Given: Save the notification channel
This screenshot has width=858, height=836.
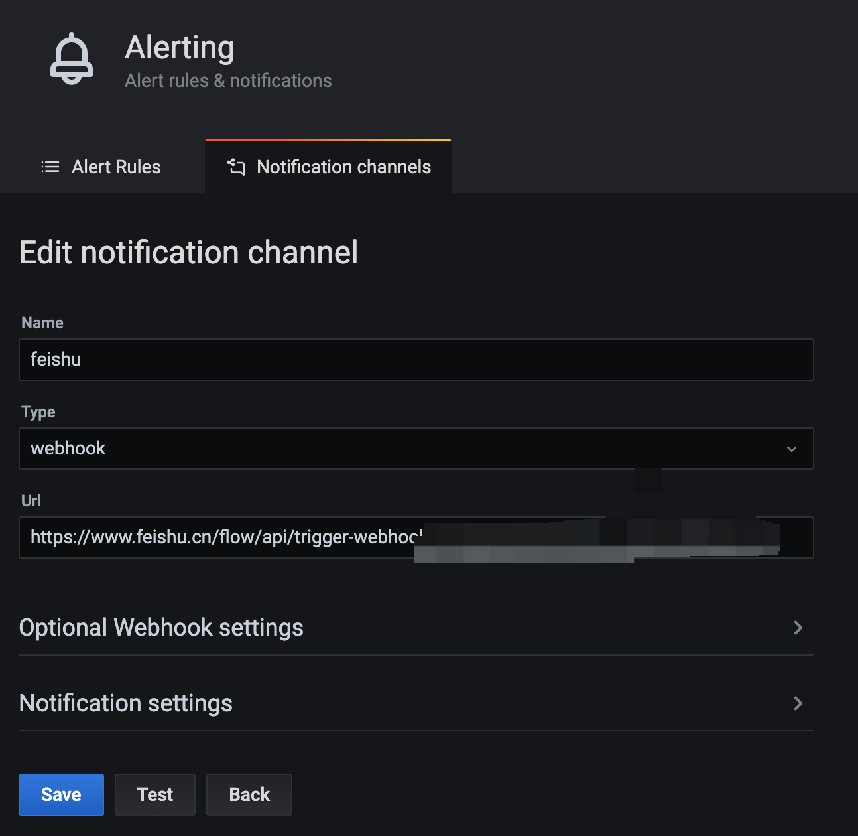Looking at the screenshot, I should pos(61,794).
